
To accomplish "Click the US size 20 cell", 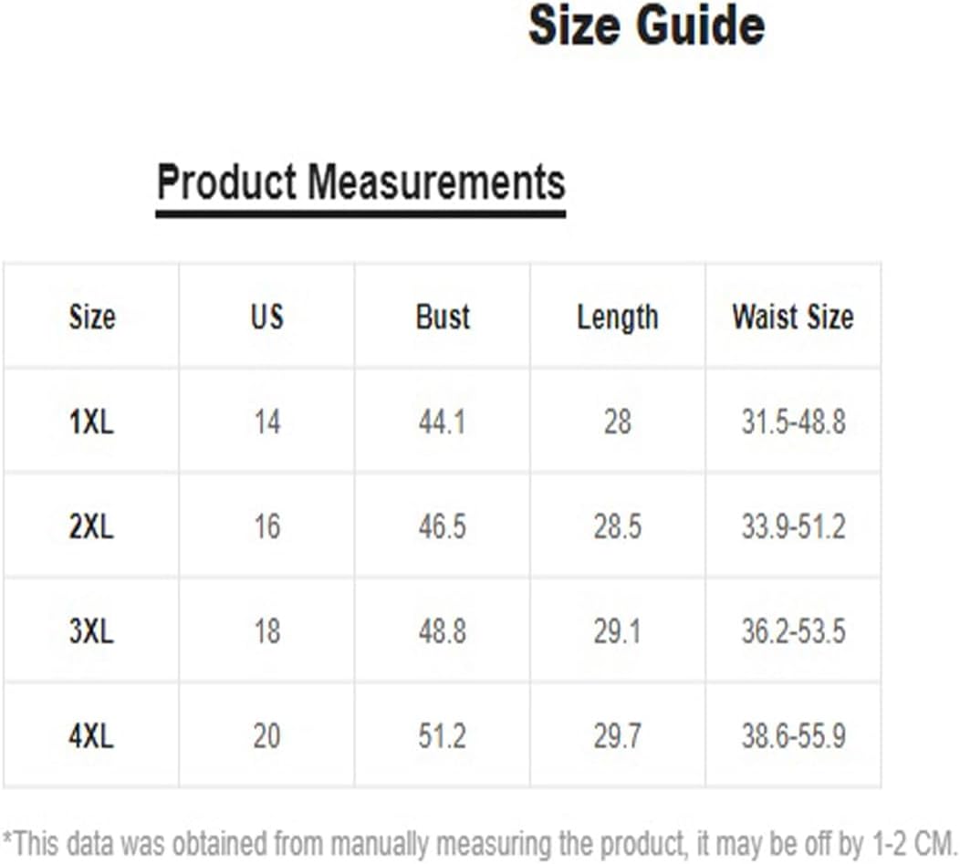I will [x=267, y=736].
